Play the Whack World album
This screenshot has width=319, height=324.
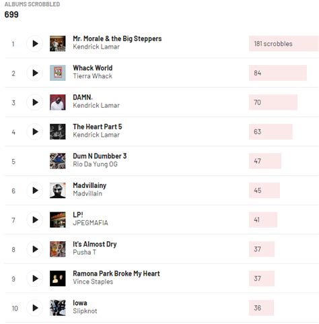[x=35, y=73]
